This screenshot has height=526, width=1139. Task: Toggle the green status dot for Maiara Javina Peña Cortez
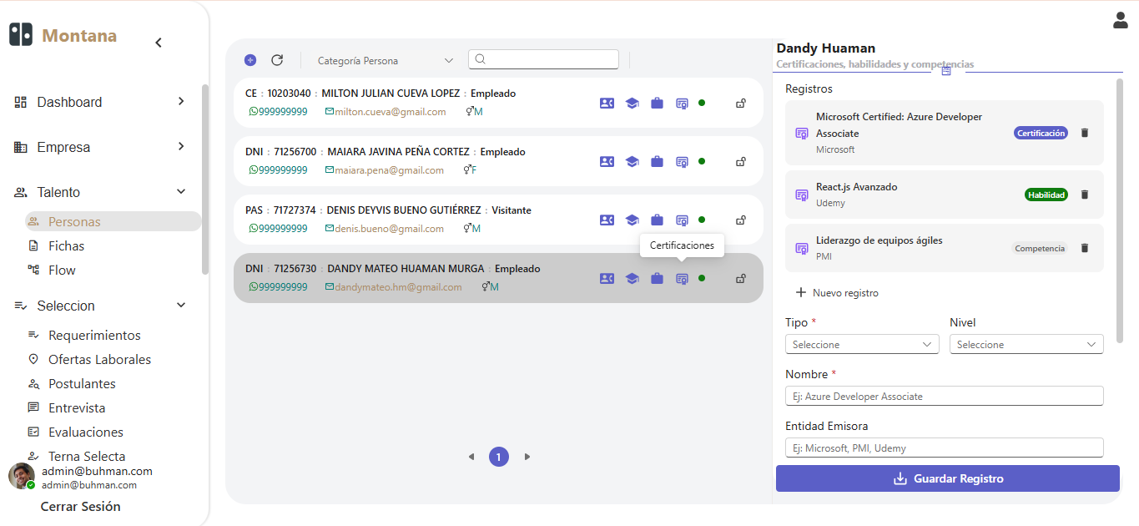702,161
